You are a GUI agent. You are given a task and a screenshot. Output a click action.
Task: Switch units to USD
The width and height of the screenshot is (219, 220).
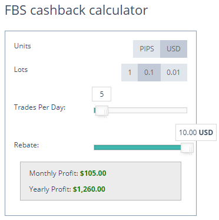coord(174,49)
